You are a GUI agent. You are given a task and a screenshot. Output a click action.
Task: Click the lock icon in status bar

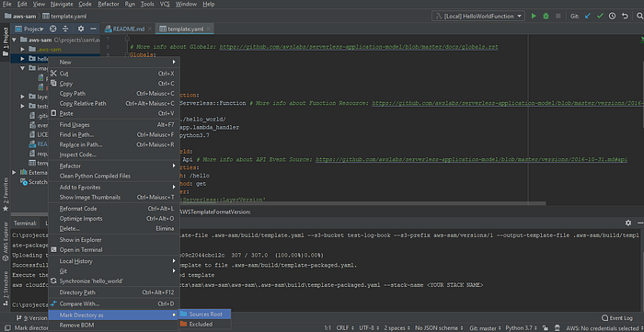pos(545,328)
